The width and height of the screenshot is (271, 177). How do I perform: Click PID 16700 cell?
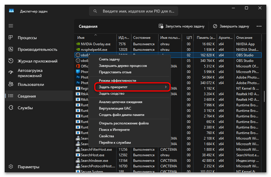(123, 166)
